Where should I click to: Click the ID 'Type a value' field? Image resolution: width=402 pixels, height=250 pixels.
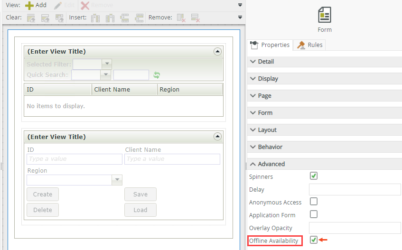click(x=75, y=159)
